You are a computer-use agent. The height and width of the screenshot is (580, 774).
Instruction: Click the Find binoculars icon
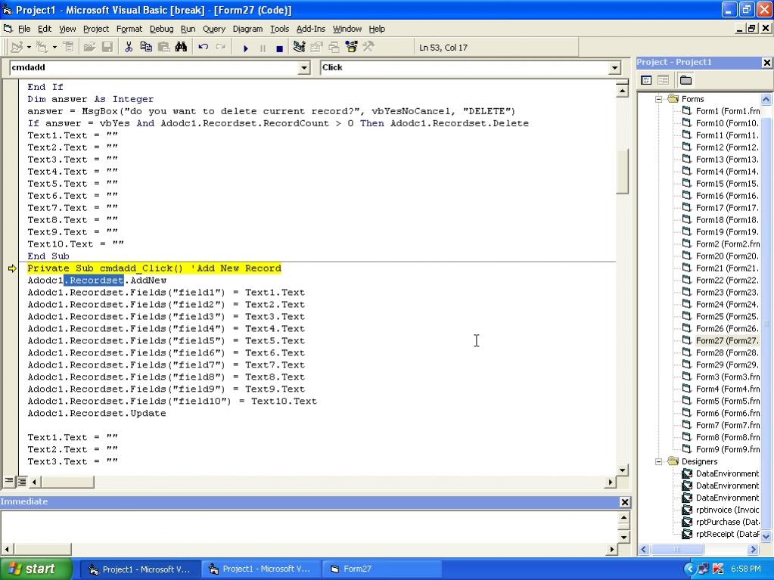[x=181, y=47]
